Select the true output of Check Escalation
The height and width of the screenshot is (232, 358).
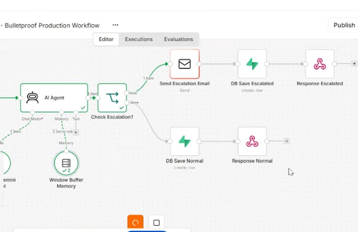pyautogui.click(x=127, y=93)
